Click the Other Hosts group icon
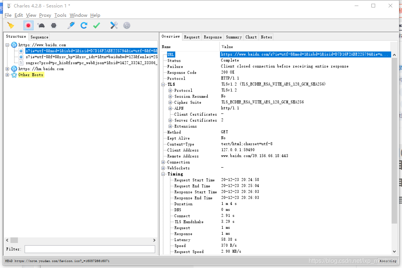 tap(14, 75)
